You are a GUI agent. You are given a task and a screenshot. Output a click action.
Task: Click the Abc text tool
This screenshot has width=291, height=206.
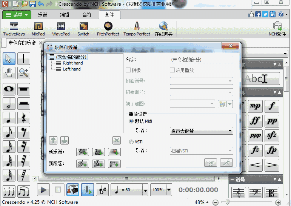pyautogui.click(x=261, y=79)
